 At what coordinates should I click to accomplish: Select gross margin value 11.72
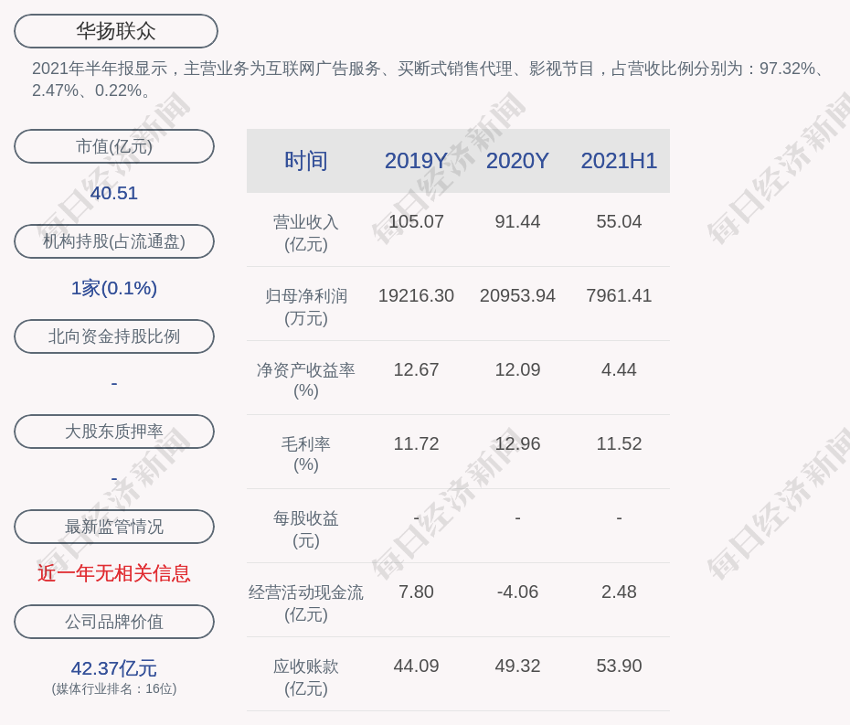coord(417,443)
